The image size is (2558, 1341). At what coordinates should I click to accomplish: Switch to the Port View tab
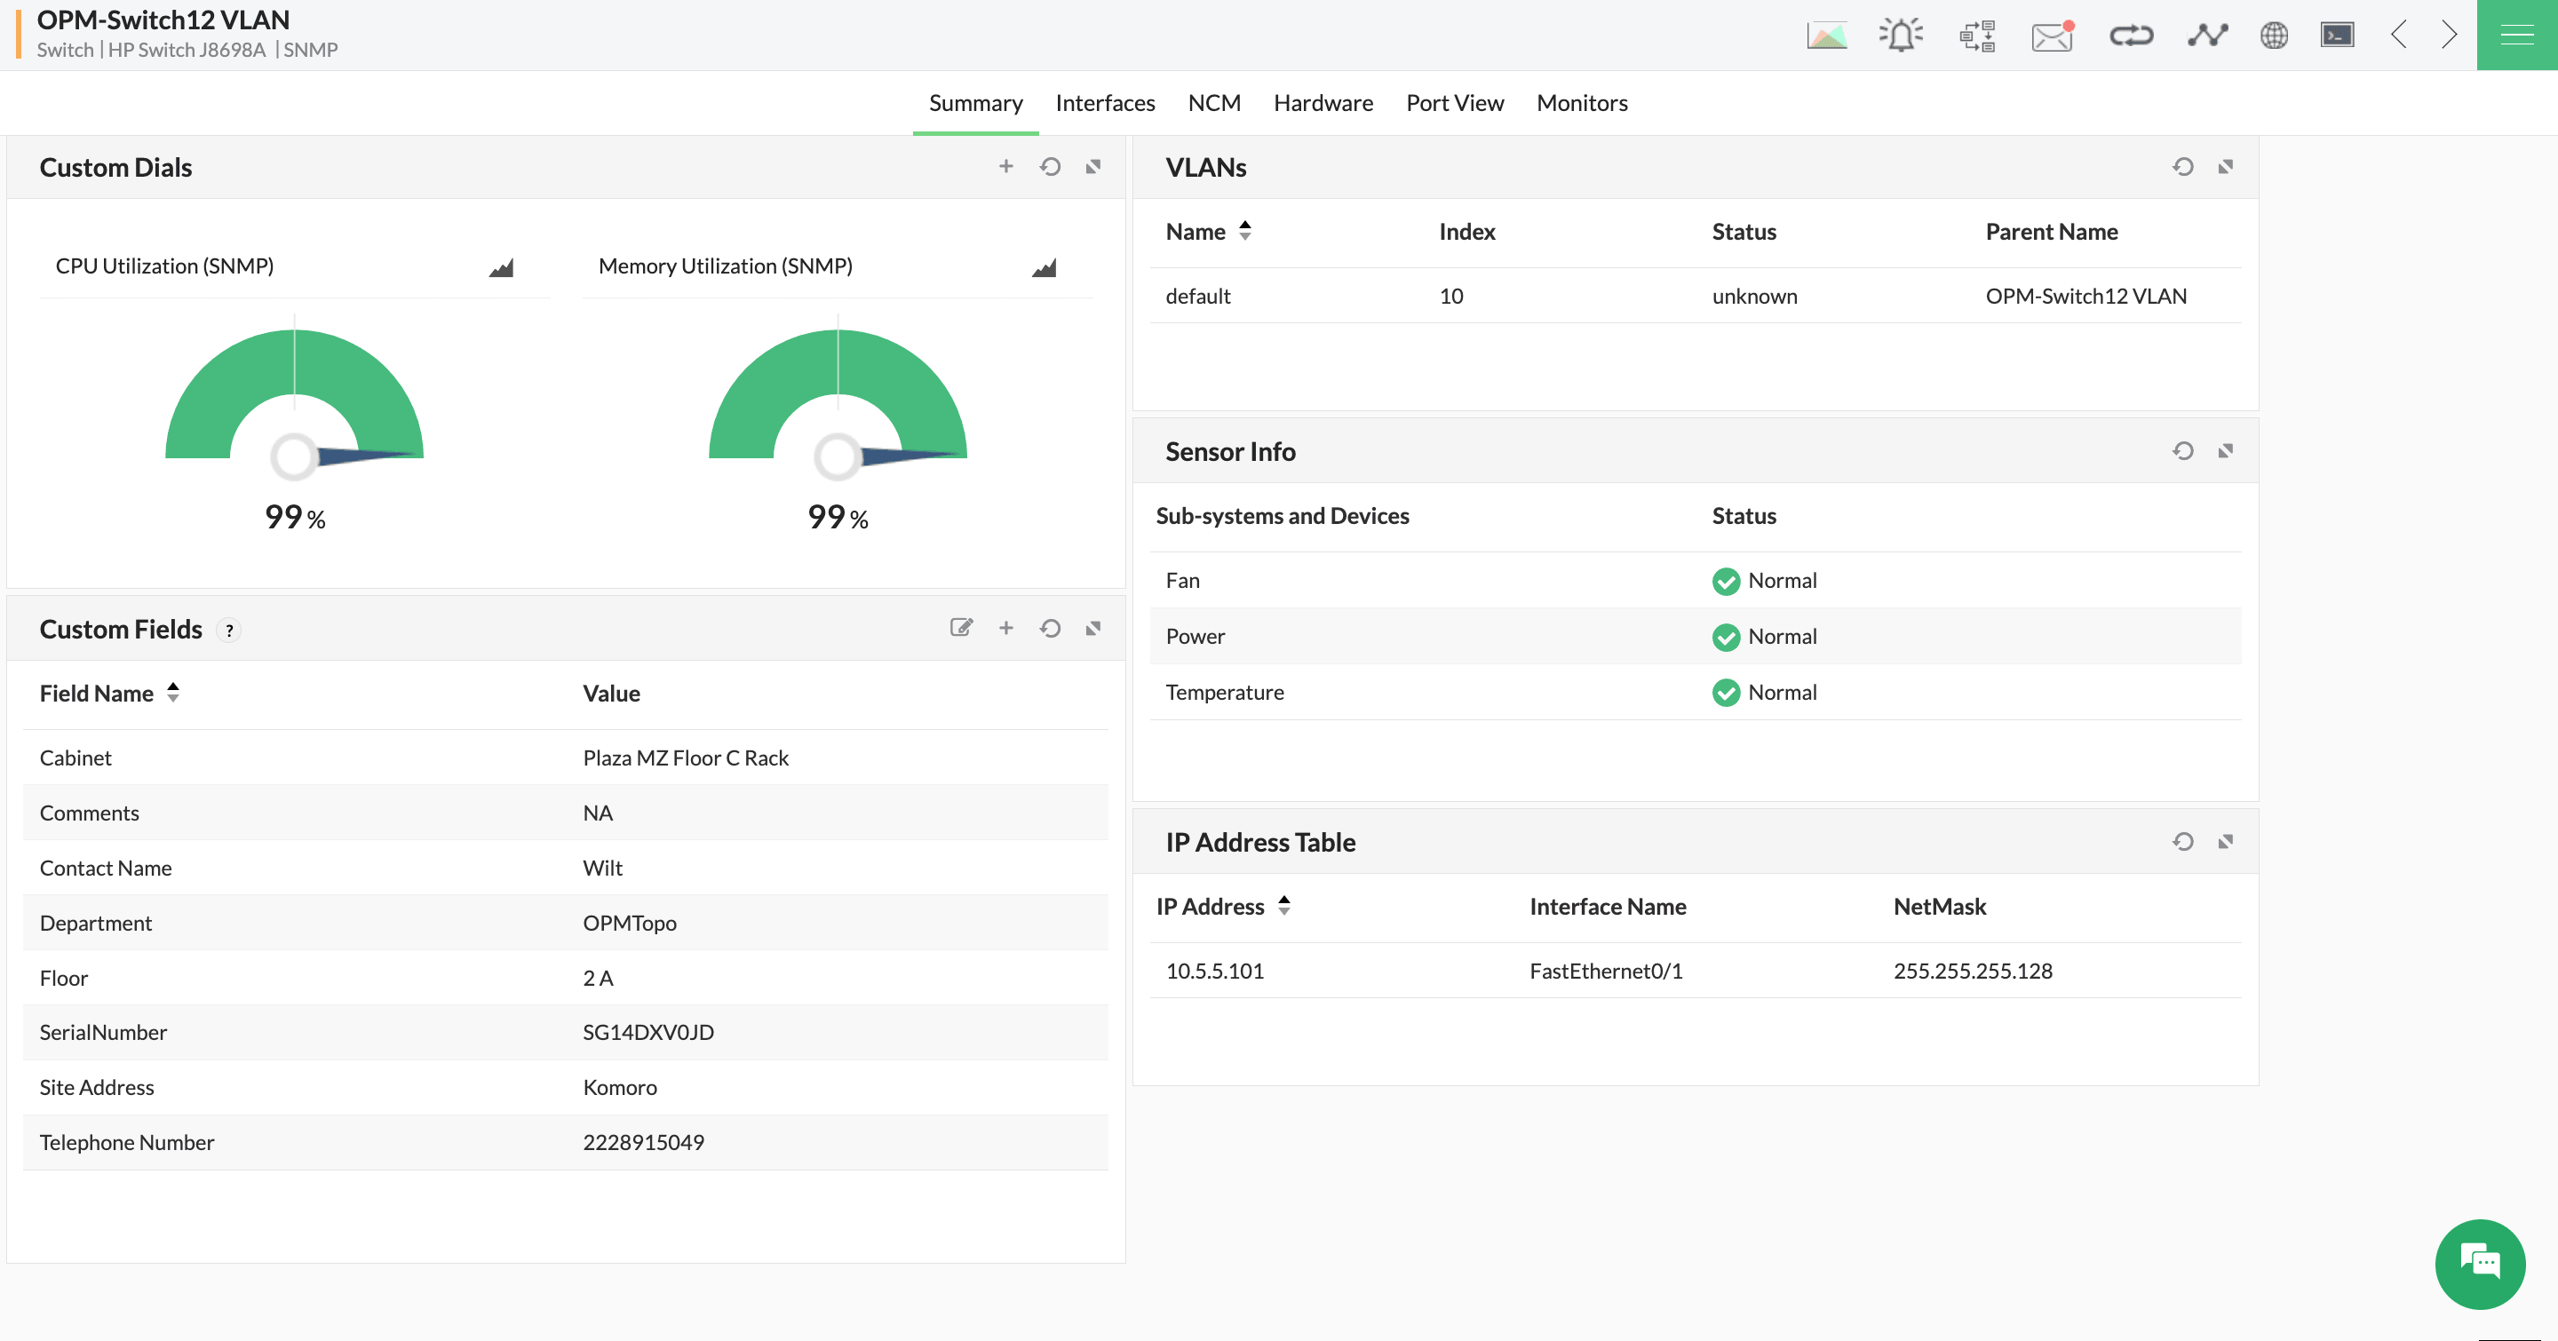click(x=1454, y=103)
